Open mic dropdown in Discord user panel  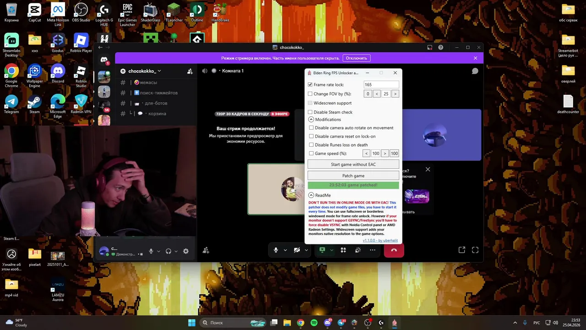click(159, 251)
